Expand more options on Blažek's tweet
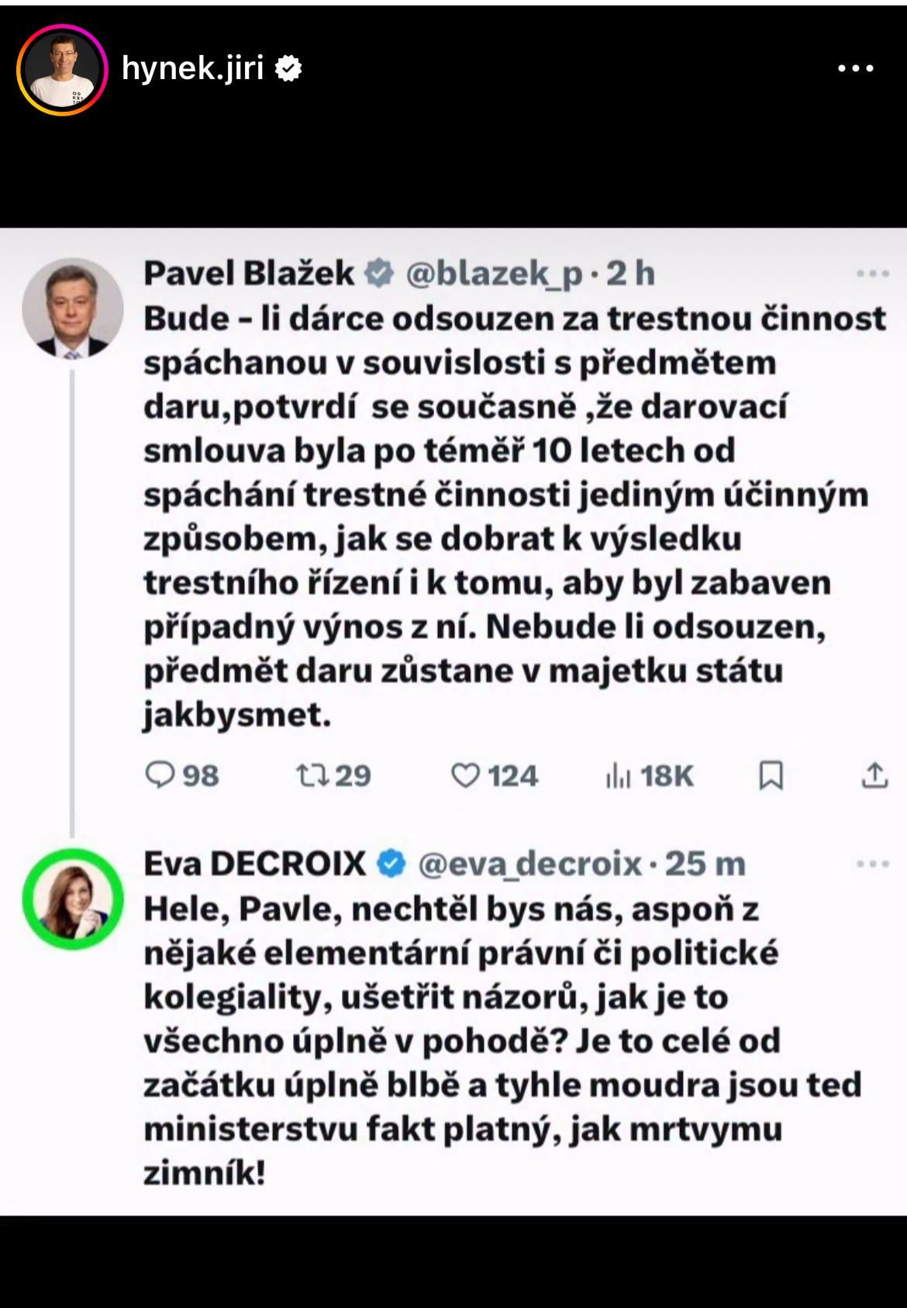The height and width of the screenshot is (1308, 907). pyautogui.click(x=872, y=274)
